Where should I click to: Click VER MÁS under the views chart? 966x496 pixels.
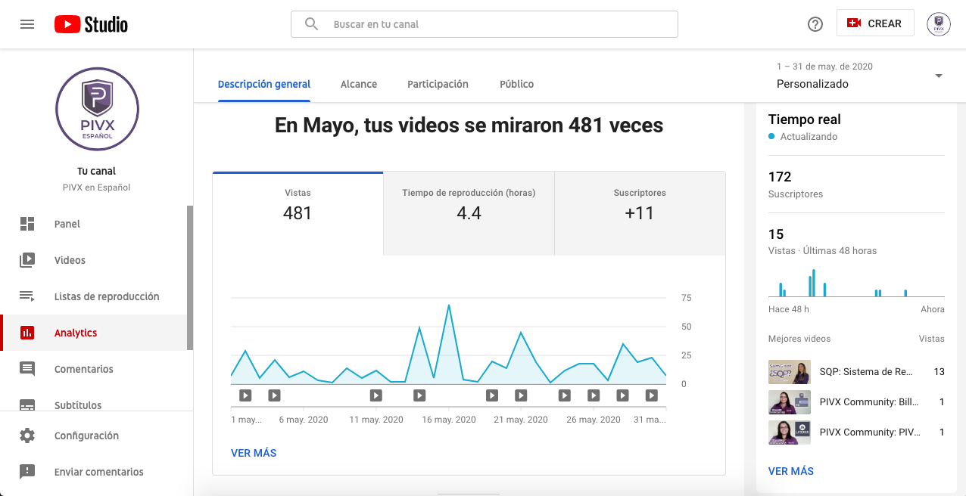pos(254,453)
